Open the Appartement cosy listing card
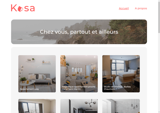Viewport: 160px width, 113px height. point(37,74)
